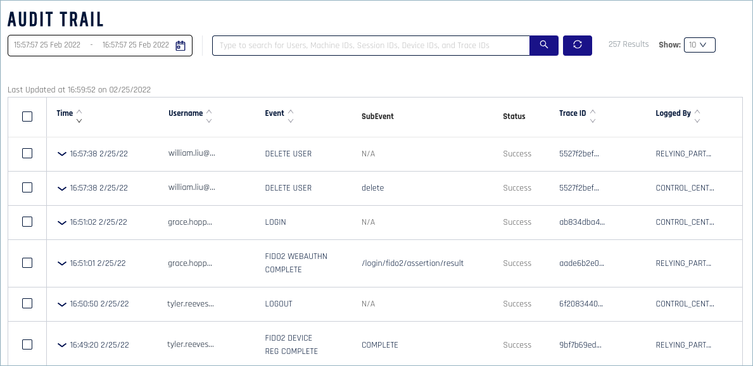Image resolution: width=753 pixels, height=366 pixels.
Task: Click the SubEvent column header
Action: (377, 117)
